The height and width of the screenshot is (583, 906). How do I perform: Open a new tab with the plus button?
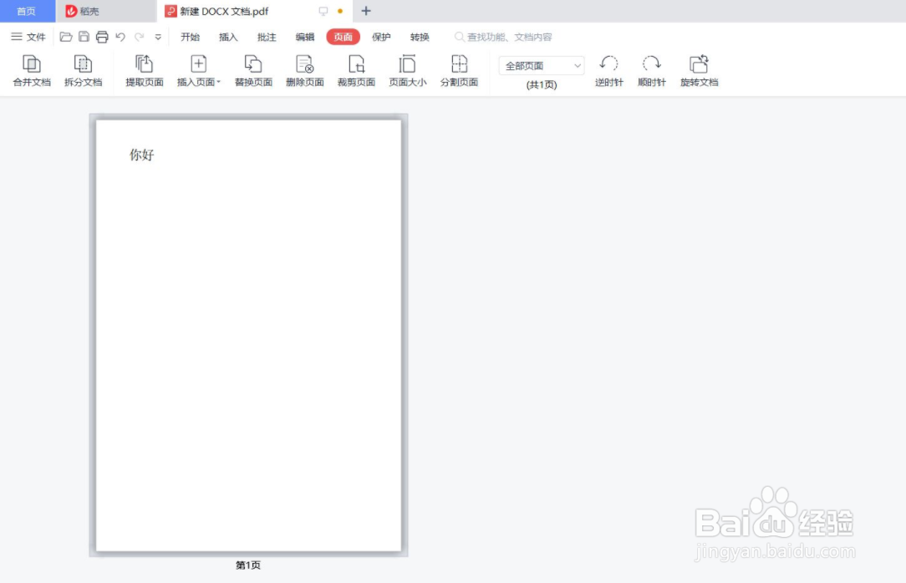[366, 11]
